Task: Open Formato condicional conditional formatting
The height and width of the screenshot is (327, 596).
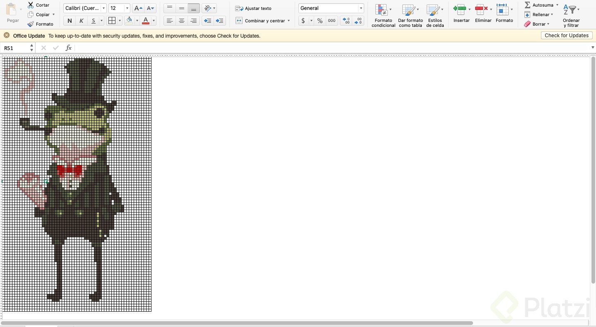Action: [x=383, y=16]
